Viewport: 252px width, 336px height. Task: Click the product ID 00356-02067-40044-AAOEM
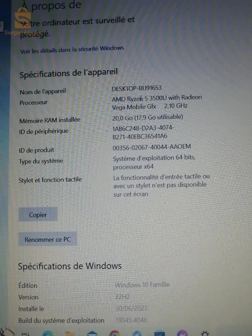pos(151,147)
